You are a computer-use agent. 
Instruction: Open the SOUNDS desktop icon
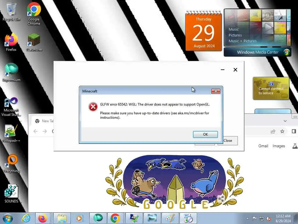11,194
